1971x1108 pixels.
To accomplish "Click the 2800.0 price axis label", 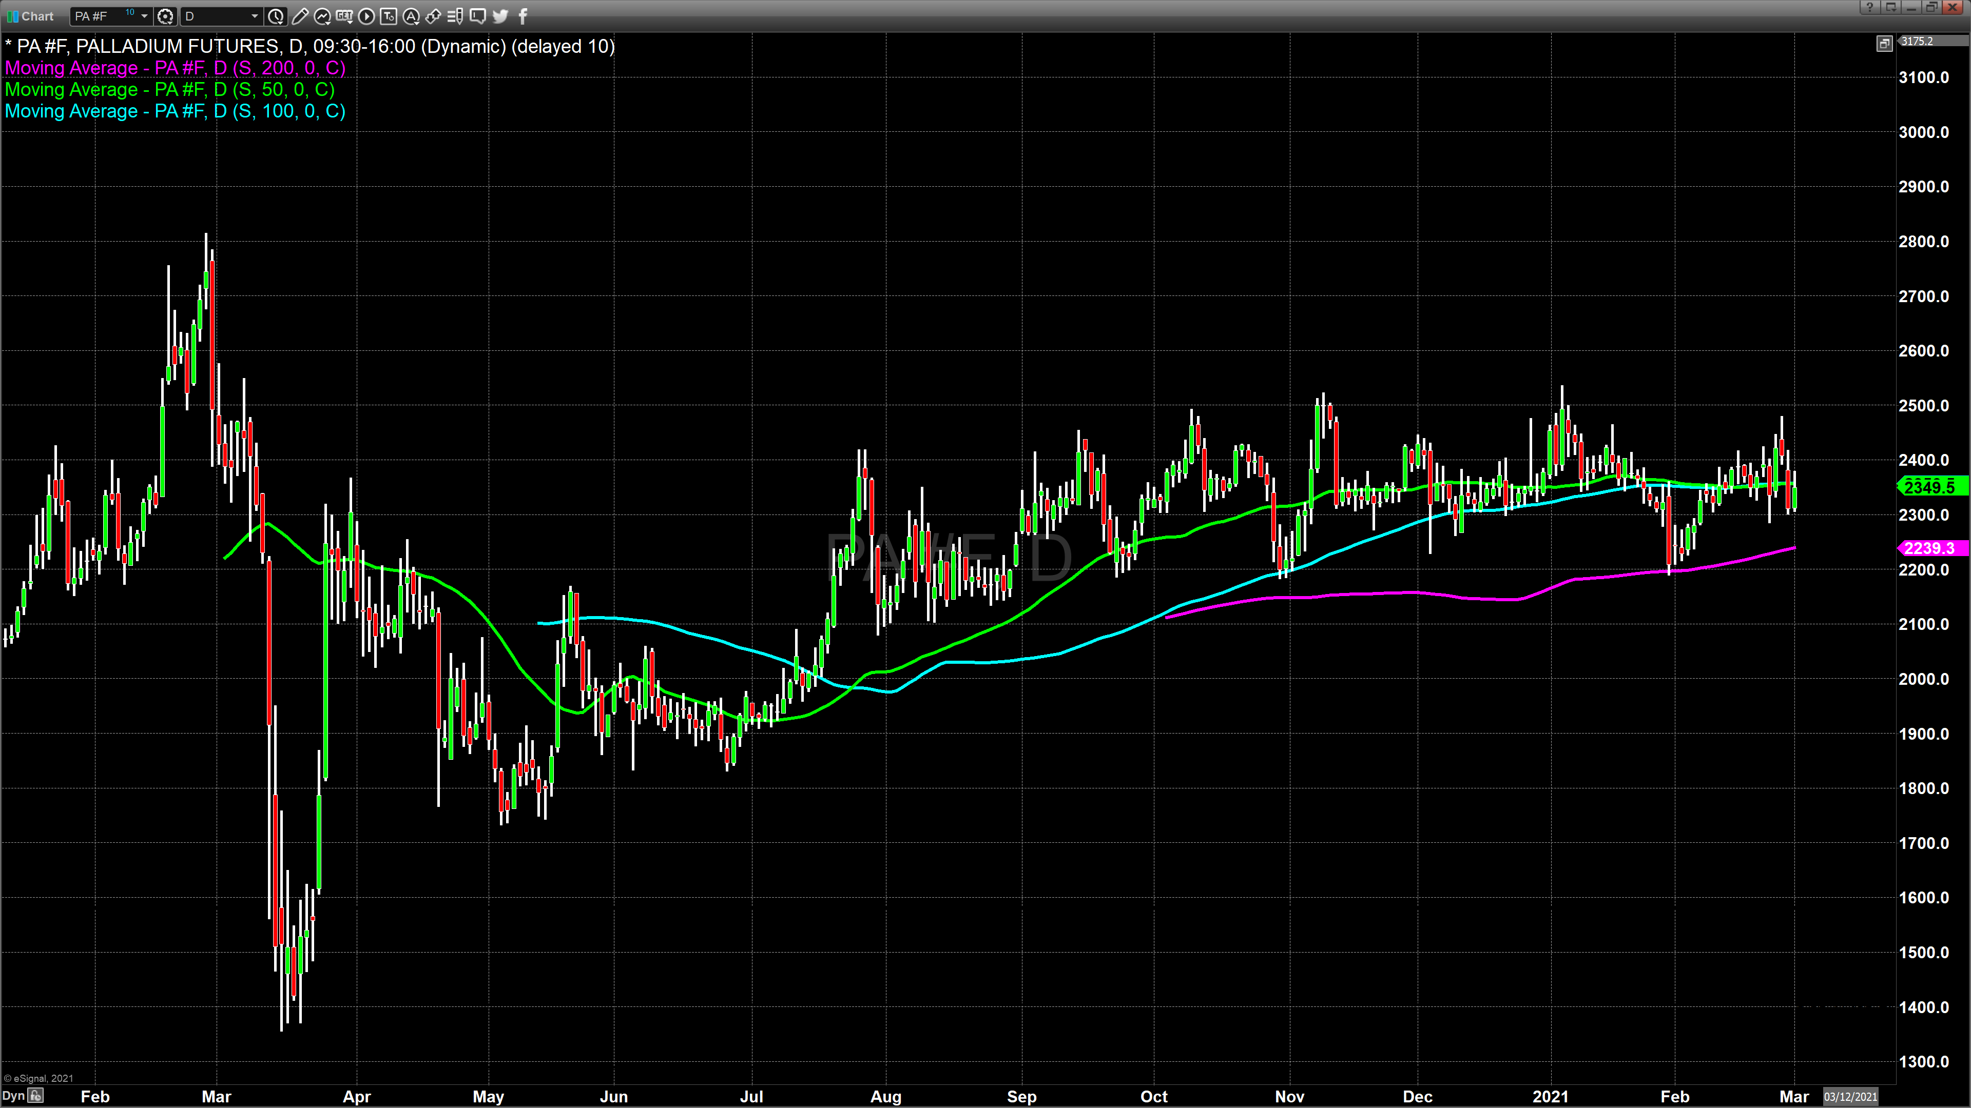I will point(1924,242).
